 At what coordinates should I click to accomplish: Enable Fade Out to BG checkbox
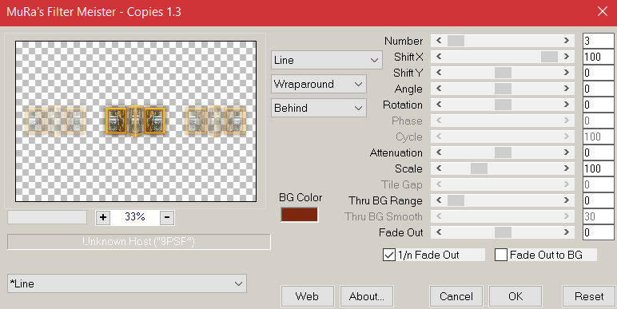tap(501, 255)
